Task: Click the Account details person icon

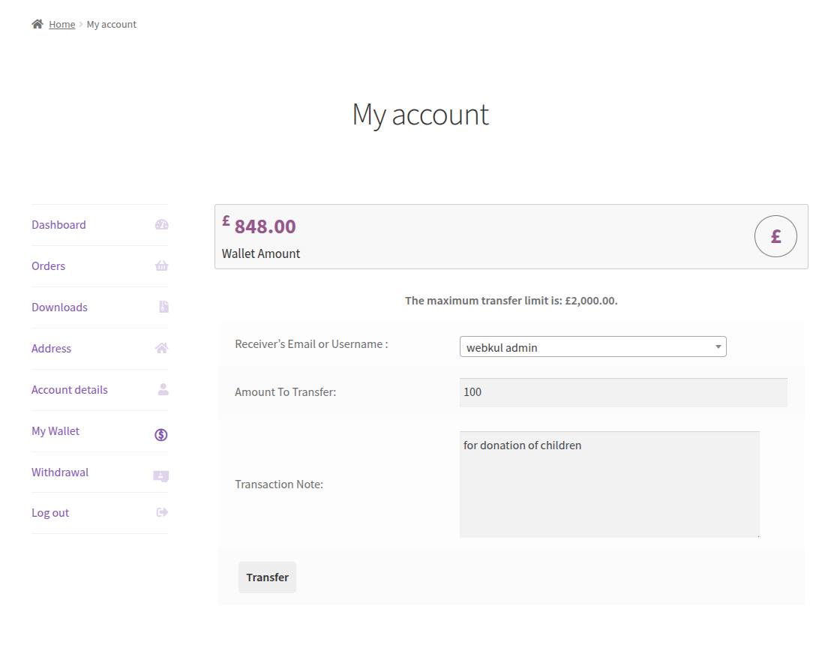Action: tap(161, 389)
